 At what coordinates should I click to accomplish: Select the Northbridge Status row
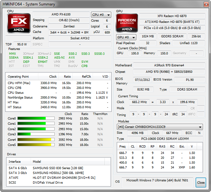point(58,98)
